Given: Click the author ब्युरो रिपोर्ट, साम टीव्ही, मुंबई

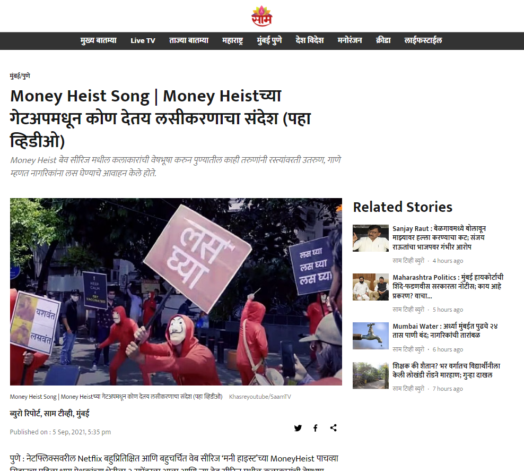Looking at the screenshot, I should (49, 414).
